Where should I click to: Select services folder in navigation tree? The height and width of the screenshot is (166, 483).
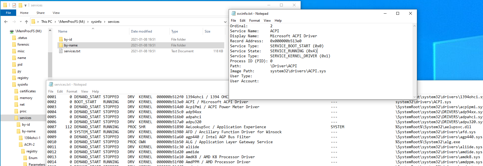(25, 118)
